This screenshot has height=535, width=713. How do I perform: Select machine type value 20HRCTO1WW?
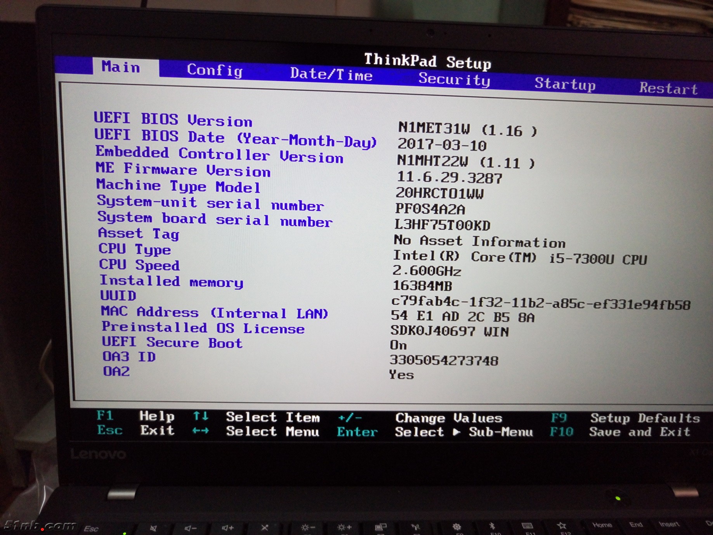[440, 193]
